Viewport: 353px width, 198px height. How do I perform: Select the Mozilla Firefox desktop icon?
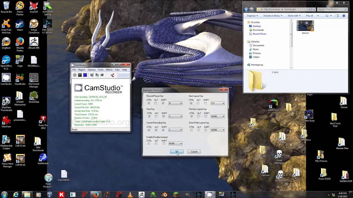pos(20,45)
